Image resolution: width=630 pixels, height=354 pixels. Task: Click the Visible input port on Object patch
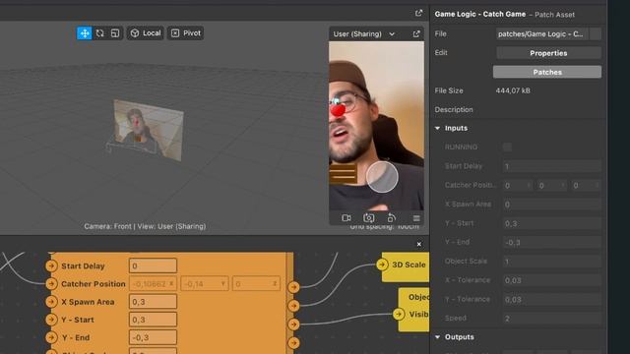tap(399, 314)
